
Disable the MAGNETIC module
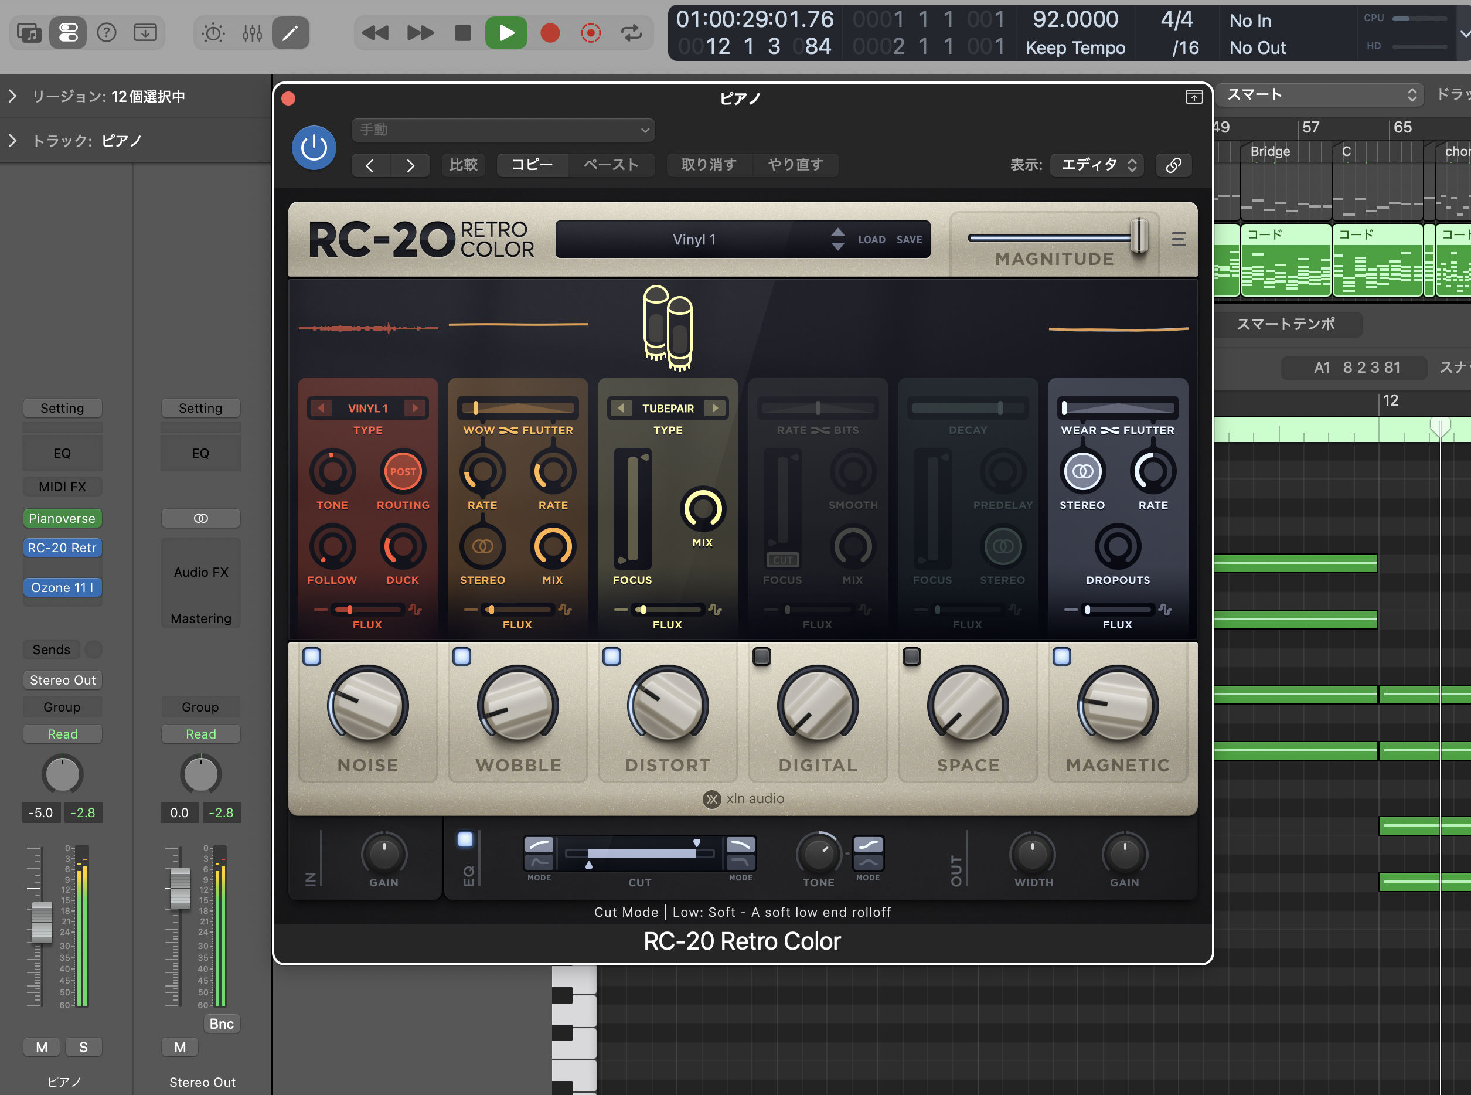coord(1061,656)
